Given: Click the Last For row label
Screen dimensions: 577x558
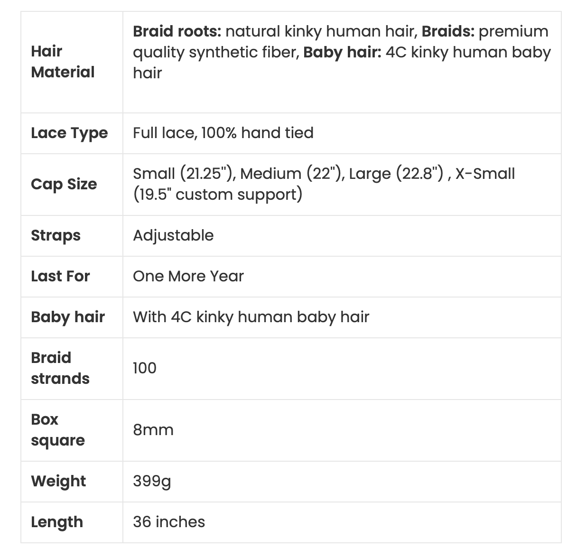Looking at the screenshot, I should 60,276.
